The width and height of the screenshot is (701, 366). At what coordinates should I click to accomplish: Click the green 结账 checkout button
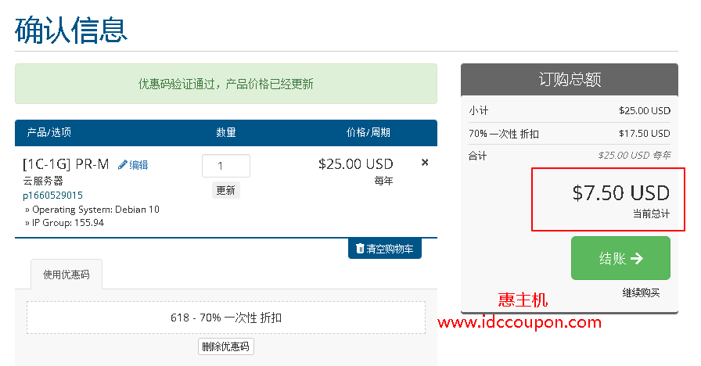pyautogui.click(x=620, y=258)
